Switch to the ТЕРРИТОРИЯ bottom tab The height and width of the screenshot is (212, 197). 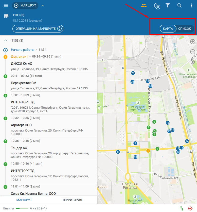click(x=72, y=200)
